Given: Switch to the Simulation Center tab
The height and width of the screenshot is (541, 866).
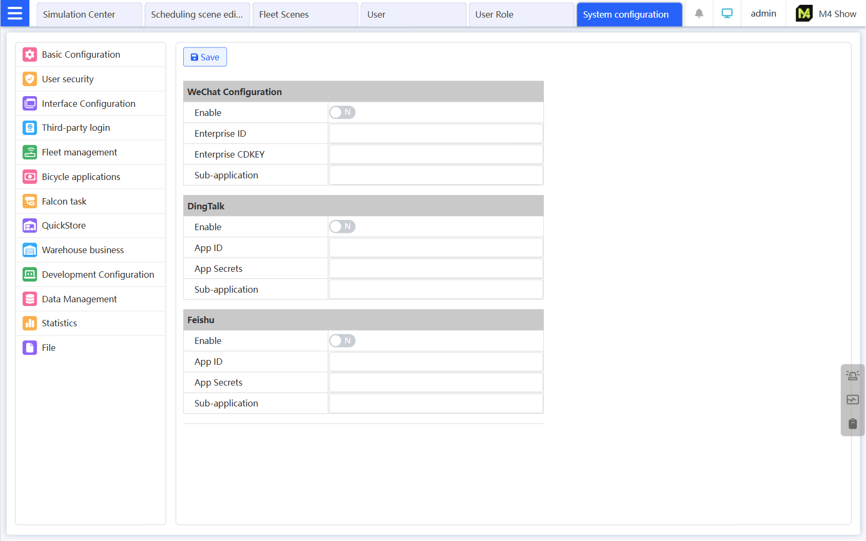Looking at the screenshot, I should pos(79,14).
